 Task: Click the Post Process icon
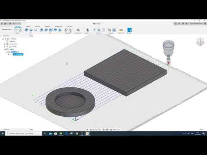(x=99, y=30)
